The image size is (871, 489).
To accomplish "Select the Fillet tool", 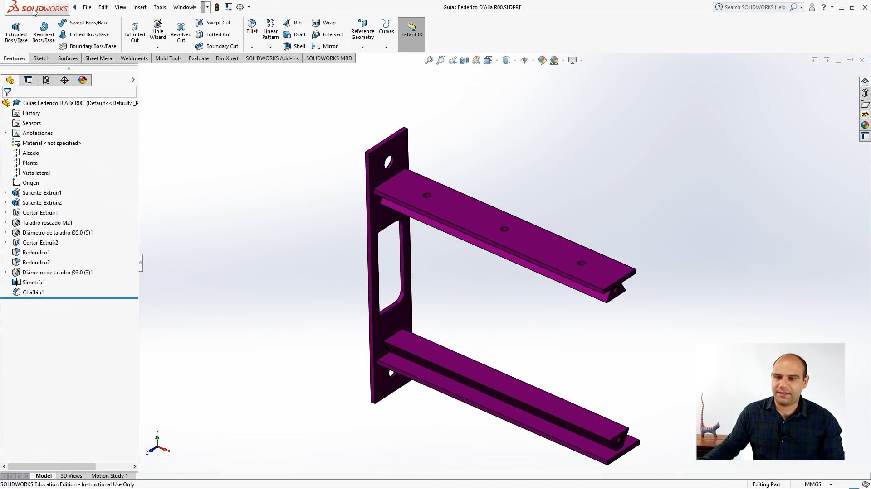I will pyautogui.click(x=252, y=27).
